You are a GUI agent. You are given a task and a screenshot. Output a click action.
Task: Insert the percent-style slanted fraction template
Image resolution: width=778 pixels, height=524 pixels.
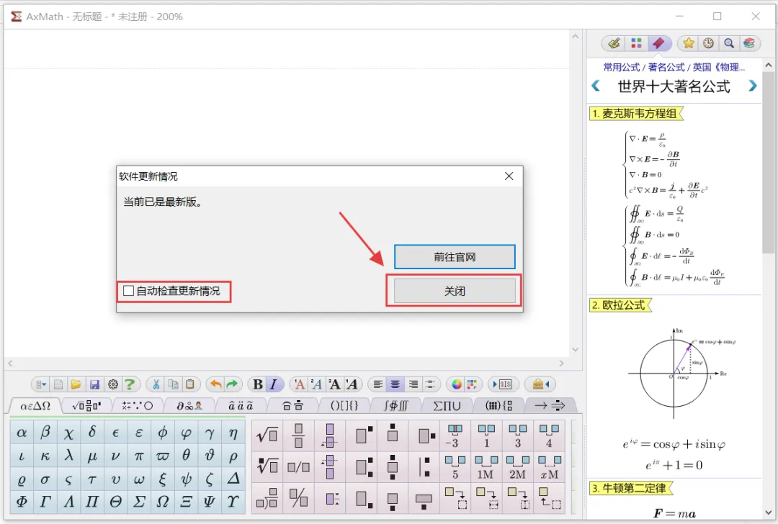pos(298,497)
